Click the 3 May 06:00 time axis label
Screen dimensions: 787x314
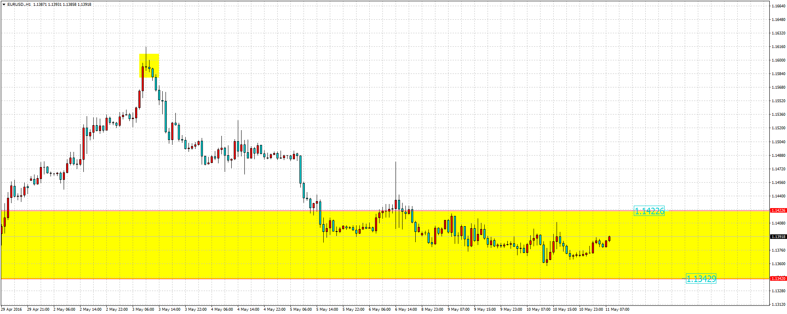point(143,309)
